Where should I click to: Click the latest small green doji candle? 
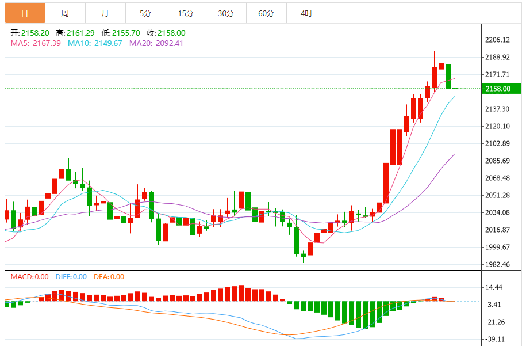click(455, 88)
